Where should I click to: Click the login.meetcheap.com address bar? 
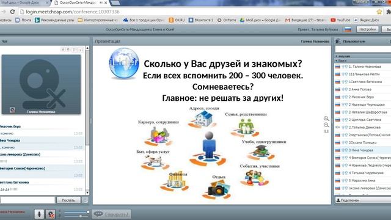click(197, 12)
